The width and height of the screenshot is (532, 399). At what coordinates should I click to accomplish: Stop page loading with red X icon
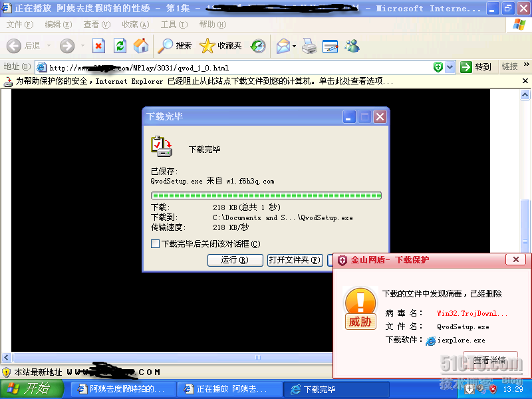(x=98, y=46)
